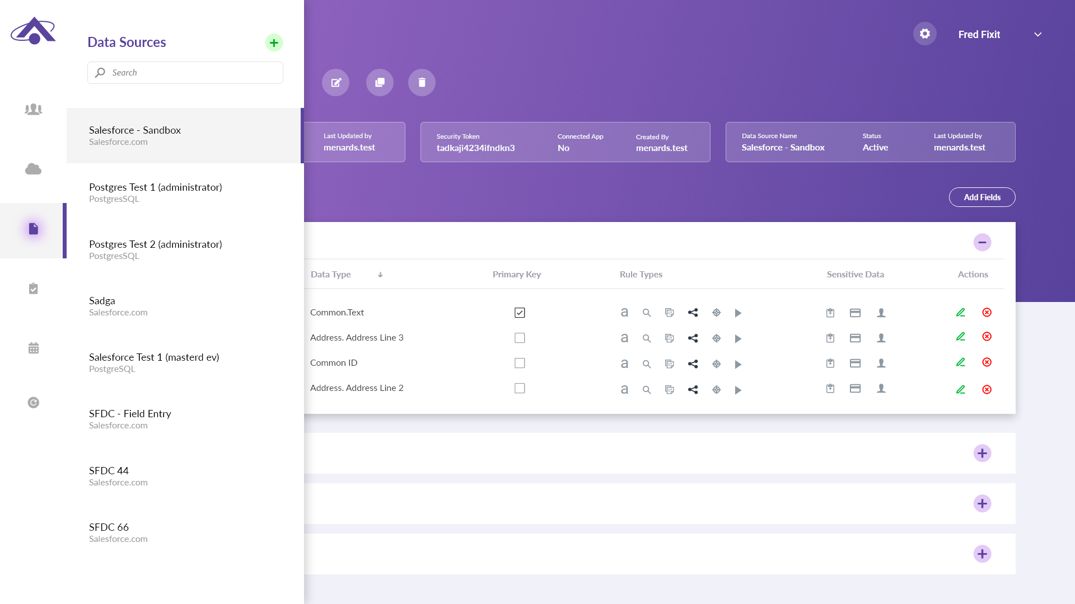Open the search rule type for Common ID
Image resolution: width=1075 pixels, height=604 pixels.
point(647,363)
